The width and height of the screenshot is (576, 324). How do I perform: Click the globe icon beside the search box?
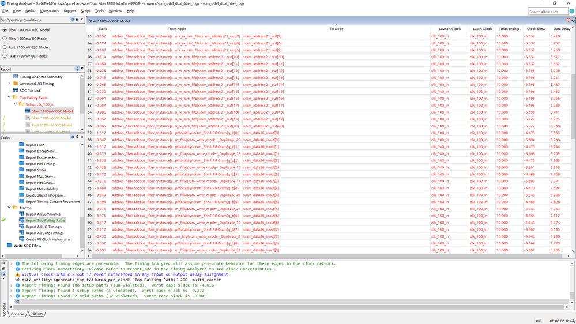(x=571, y=11)
